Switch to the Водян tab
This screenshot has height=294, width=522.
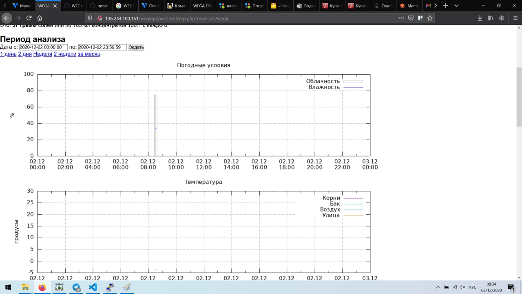tap(305, 6)
